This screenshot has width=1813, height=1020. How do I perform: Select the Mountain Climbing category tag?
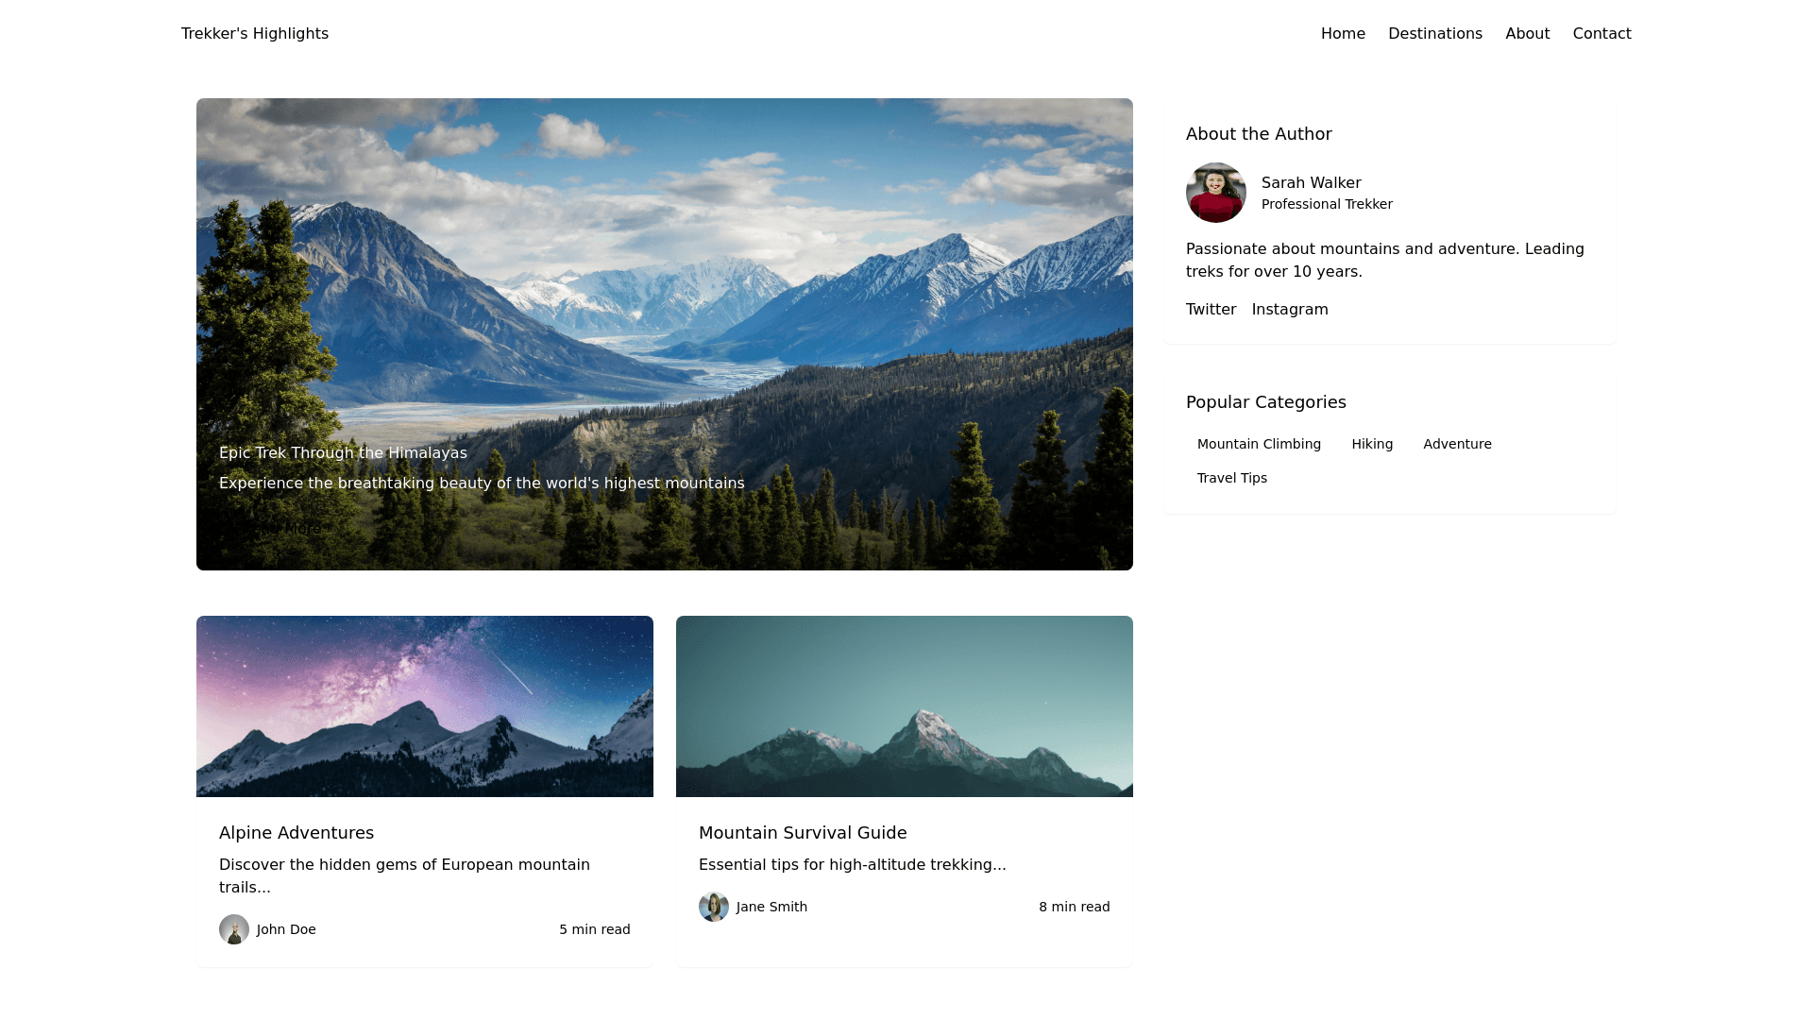coord(1259,444)
